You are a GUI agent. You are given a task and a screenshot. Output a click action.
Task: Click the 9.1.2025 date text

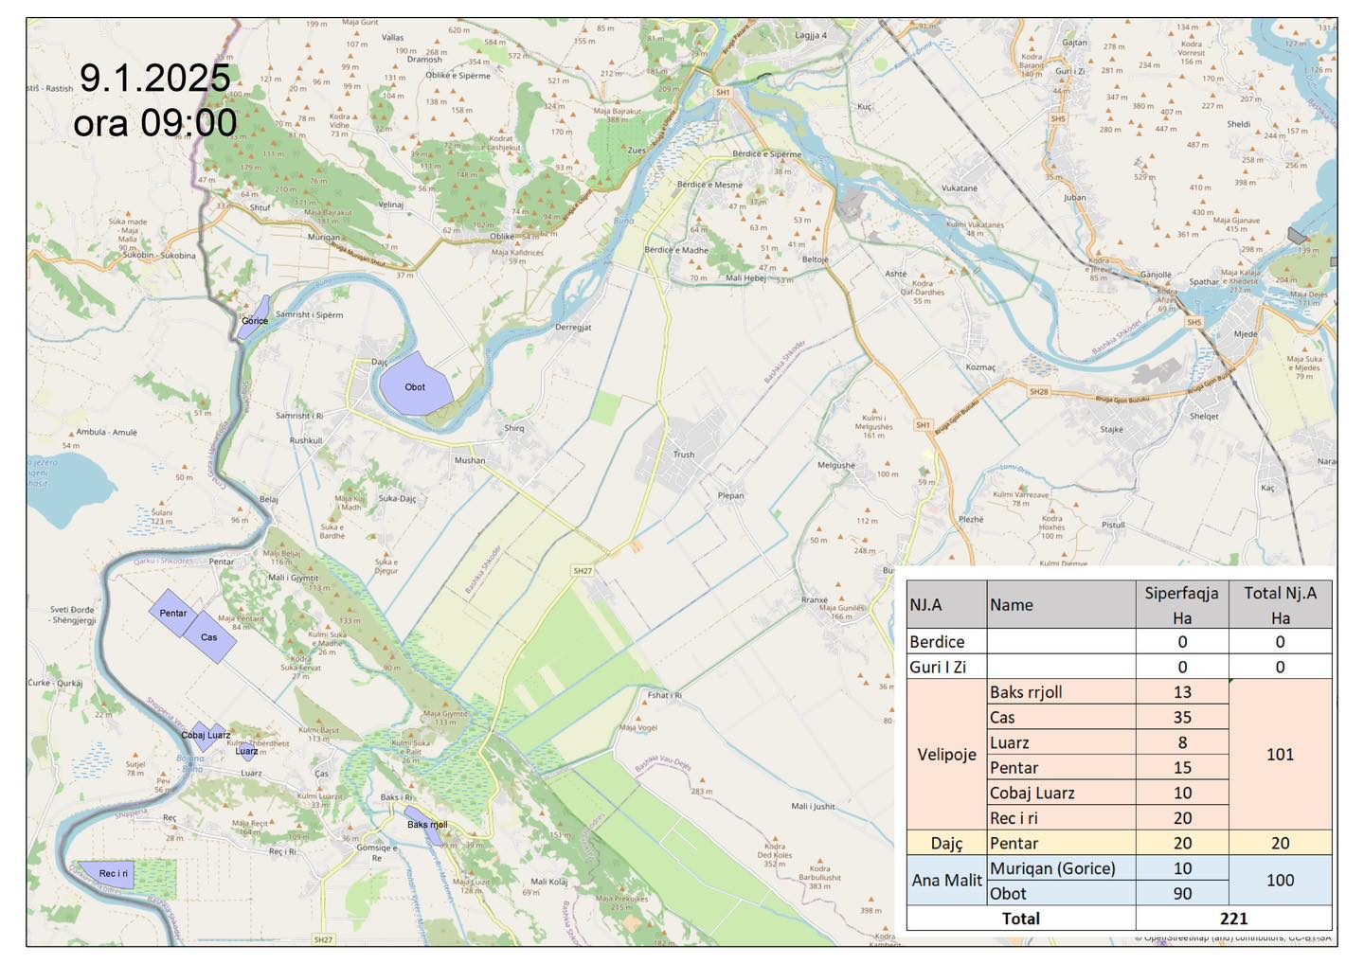point(154,79)
